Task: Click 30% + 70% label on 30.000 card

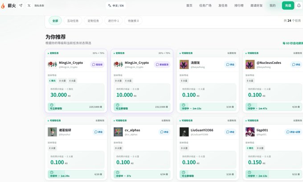Action: pos(98,53)
